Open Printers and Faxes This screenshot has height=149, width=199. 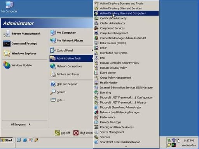71,74
